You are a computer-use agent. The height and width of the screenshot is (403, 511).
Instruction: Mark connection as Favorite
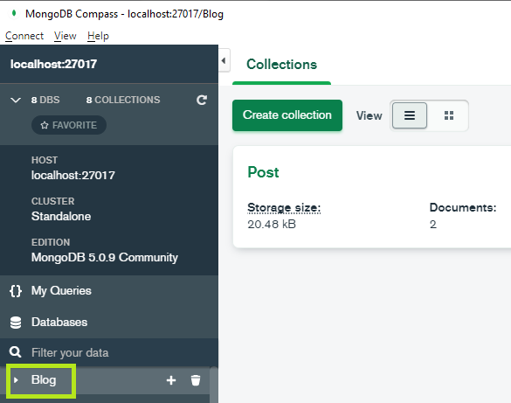coord(69,125)
